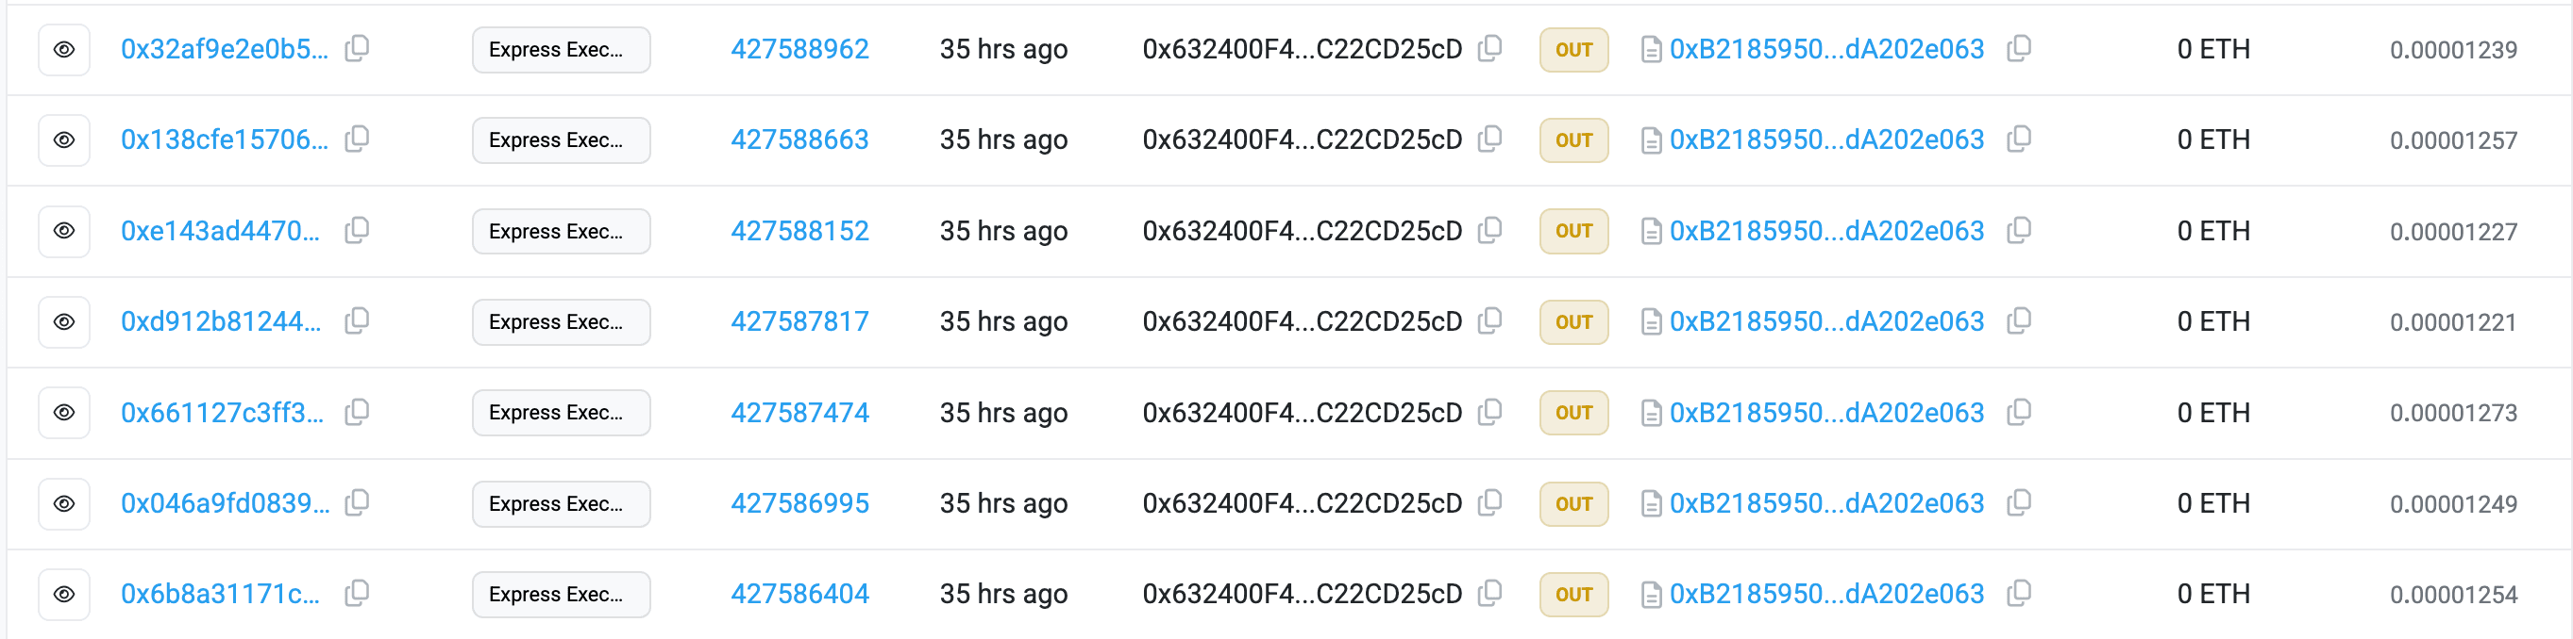This screenshot has height=639, width=2573.
Task: Click the contract document icon on row 427586404
Action: pos(1651,593)
